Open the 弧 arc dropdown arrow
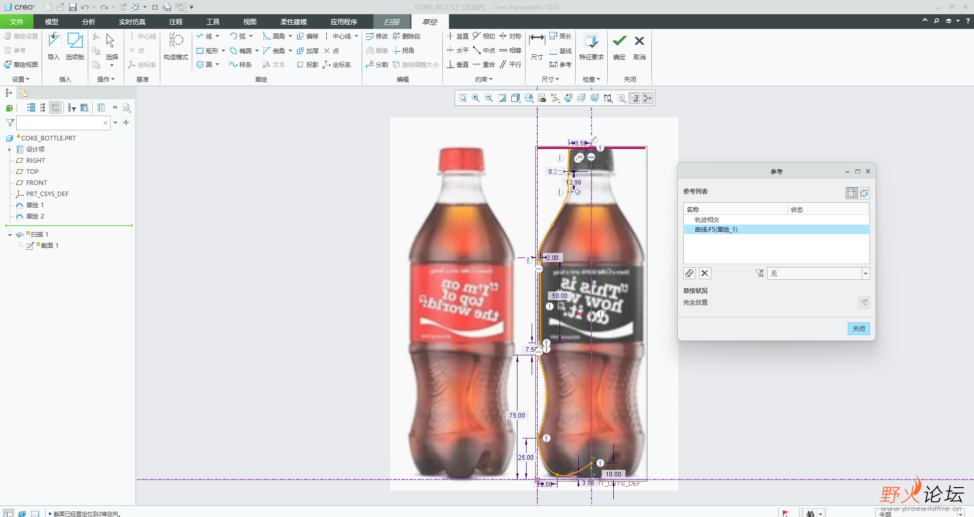 pyautogui.click(x=251, y=36)
